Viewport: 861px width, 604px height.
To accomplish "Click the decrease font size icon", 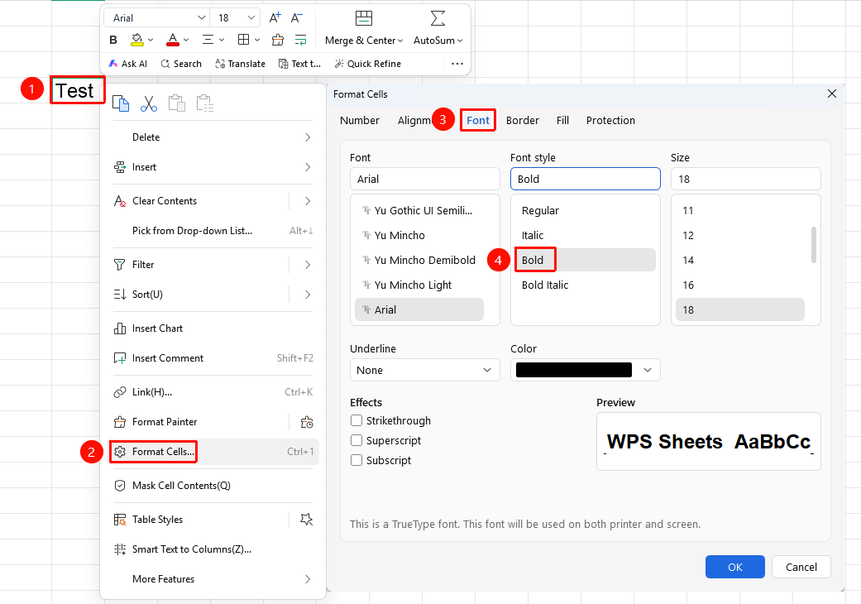I will pyautogui.click(x=297, y=18).
